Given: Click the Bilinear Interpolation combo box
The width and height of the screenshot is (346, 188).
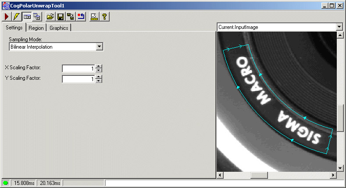Looking at the screenshot, I should coord(56,47).
